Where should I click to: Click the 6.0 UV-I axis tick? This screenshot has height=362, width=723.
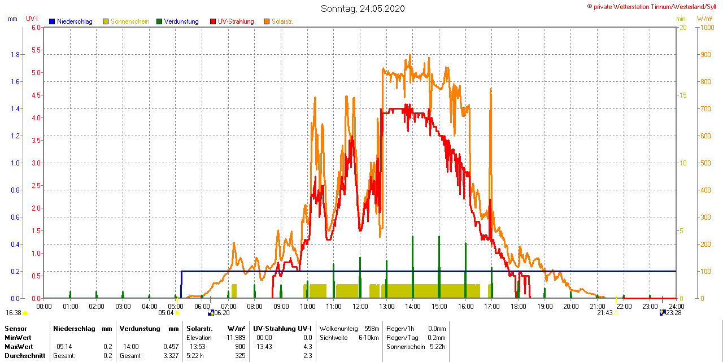36,28
